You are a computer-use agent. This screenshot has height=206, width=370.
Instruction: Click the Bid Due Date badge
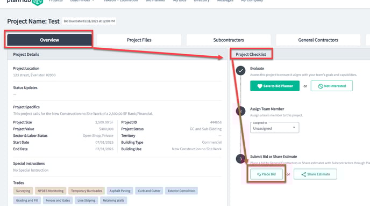pos(89,21)
